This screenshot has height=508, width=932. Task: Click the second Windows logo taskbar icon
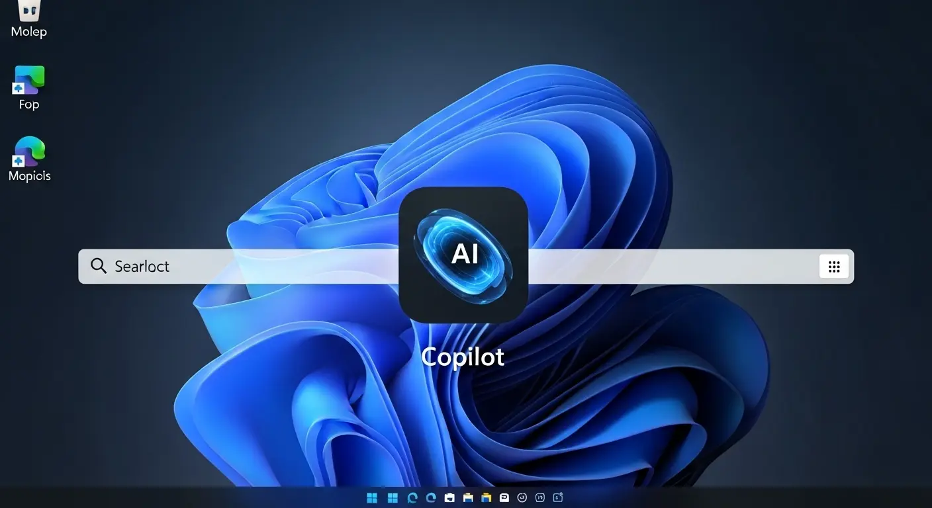[x=393, y=497]
